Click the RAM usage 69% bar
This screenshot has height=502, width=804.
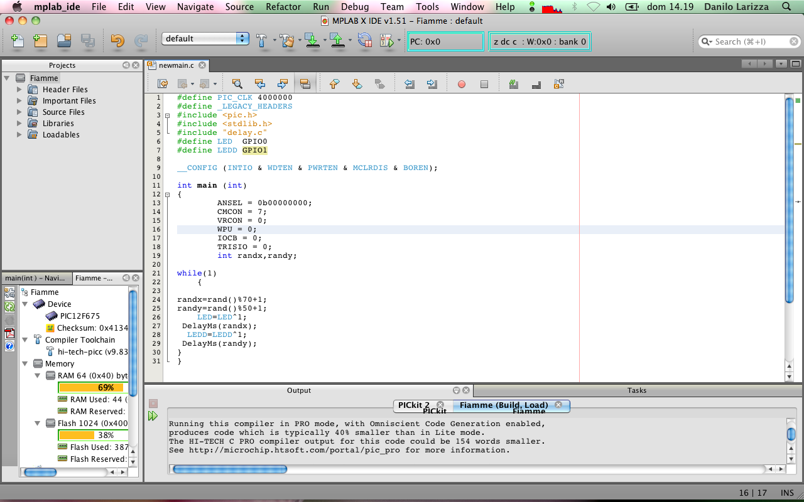coord(93,388)
